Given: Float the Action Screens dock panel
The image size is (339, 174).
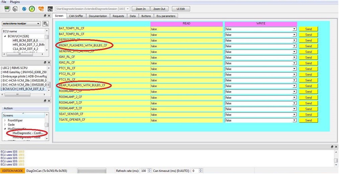Looking at the screenshot, I should click(45, 101).
